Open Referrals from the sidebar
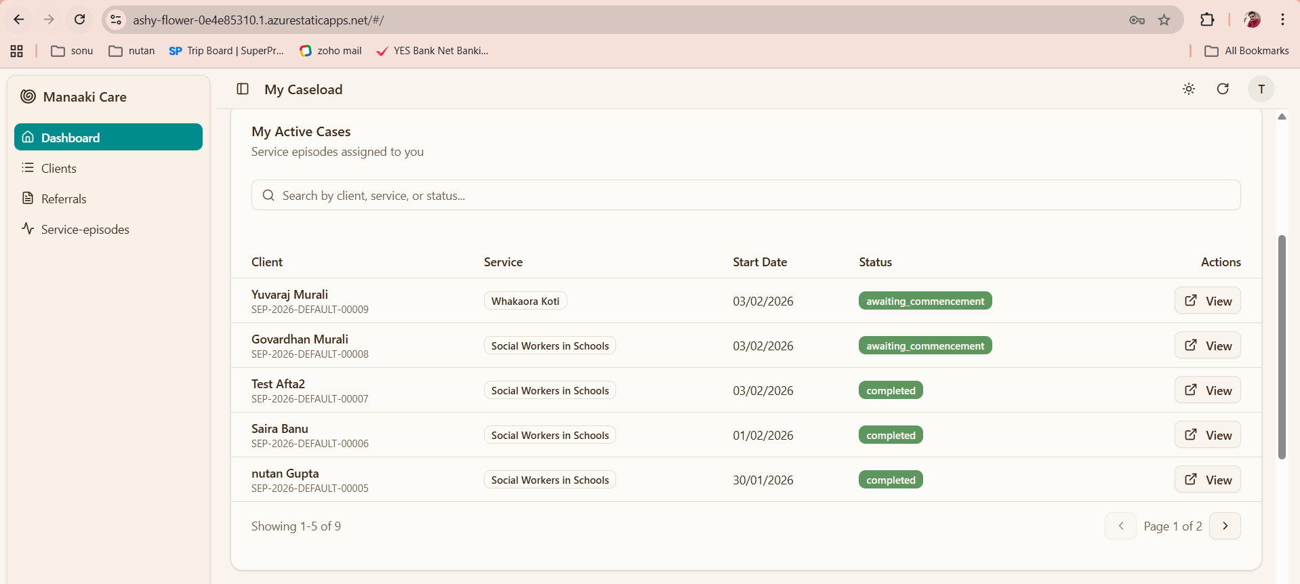The image size is (1300, 584). pyautogui.click(x=64, y=199)
